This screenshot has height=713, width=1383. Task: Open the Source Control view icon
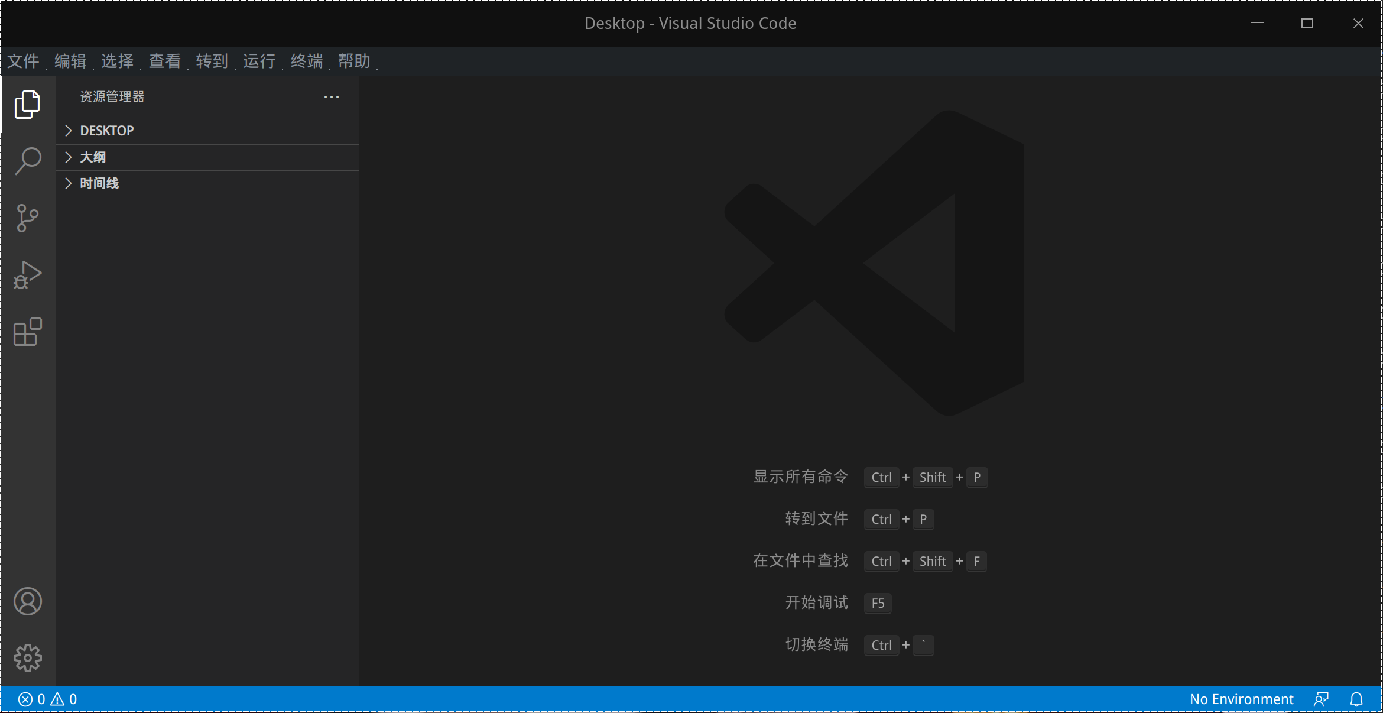tap(27, 218)
